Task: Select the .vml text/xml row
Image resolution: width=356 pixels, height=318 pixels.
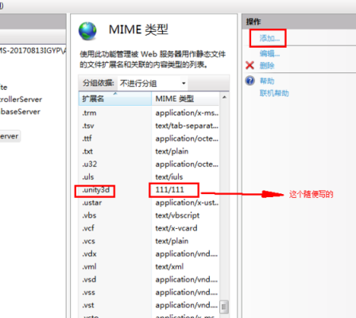Action: click(149, 266)
